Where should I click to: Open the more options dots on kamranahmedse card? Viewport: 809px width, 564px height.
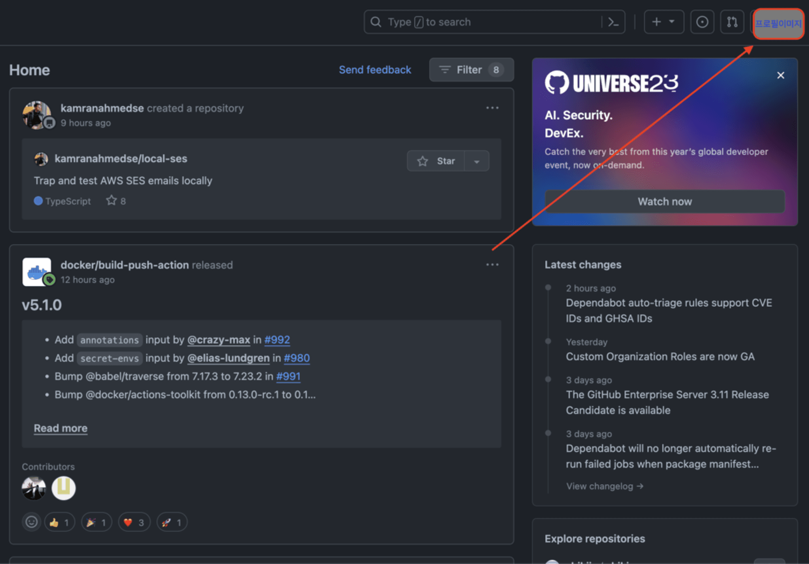point(492,108)
